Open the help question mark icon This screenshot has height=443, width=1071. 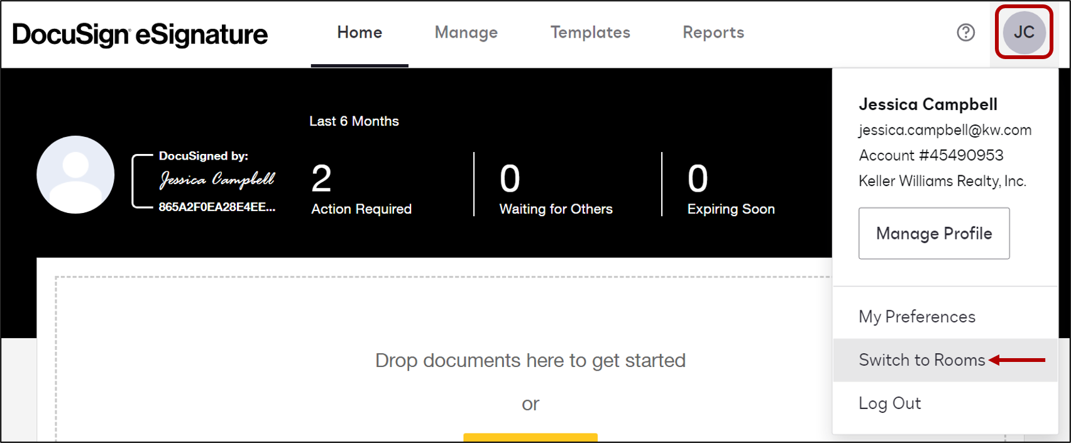click(965, 33)
